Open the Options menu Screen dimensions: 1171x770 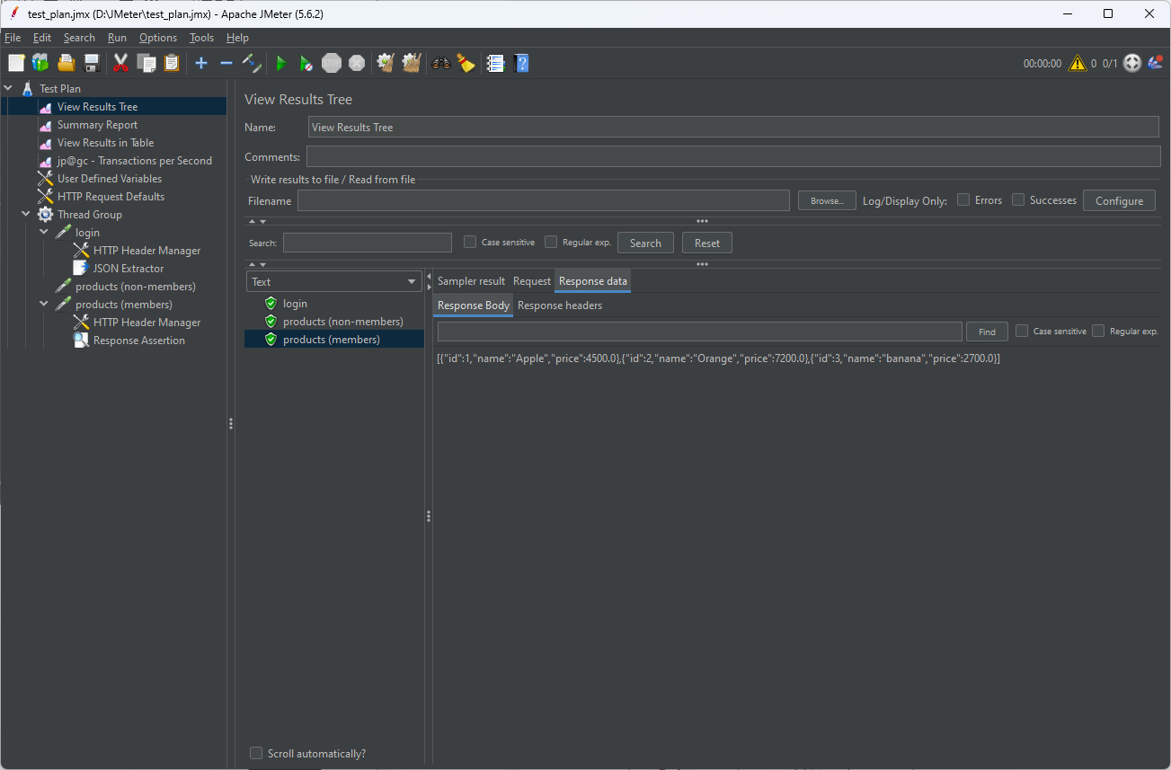(158, 38)
